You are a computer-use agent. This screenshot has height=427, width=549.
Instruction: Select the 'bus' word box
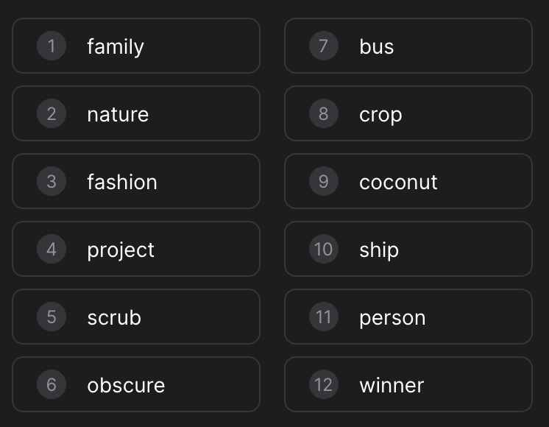tap(408, 46)
